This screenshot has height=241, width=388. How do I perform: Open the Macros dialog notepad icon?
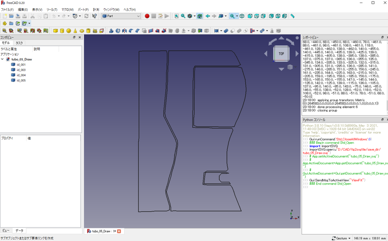(160, 16)
